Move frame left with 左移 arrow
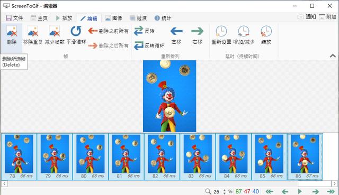 point(176,31)
